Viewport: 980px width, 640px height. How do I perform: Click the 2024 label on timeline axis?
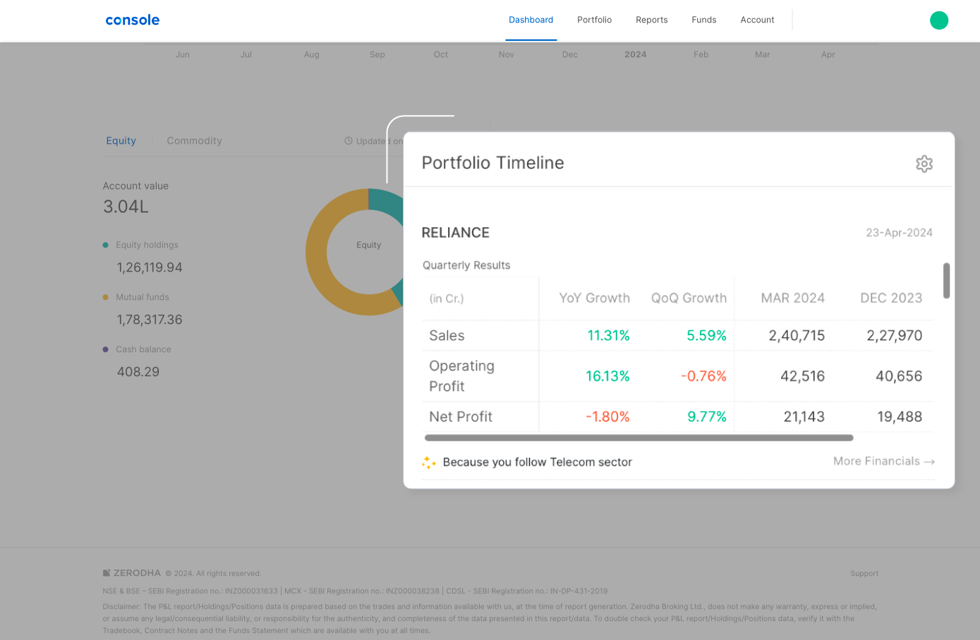pos(635,54)
